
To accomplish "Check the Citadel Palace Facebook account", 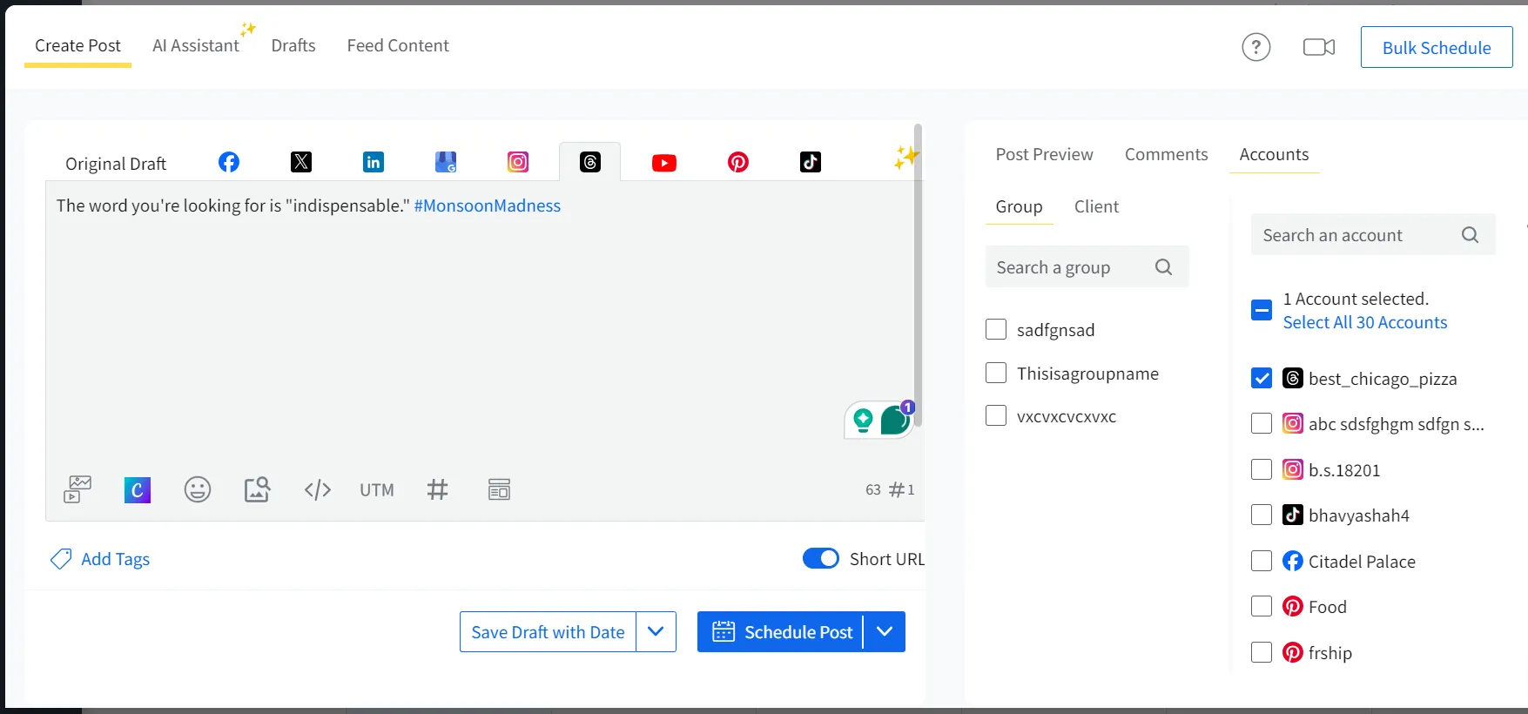I will (x=1262, y=561).
